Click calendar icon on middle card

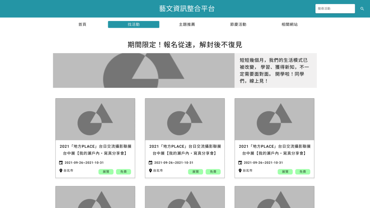(151, 162)
